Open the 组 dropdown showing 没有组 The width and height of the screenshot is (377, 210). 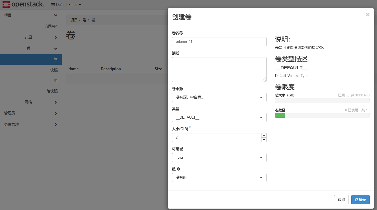click(x=219, y=178)
